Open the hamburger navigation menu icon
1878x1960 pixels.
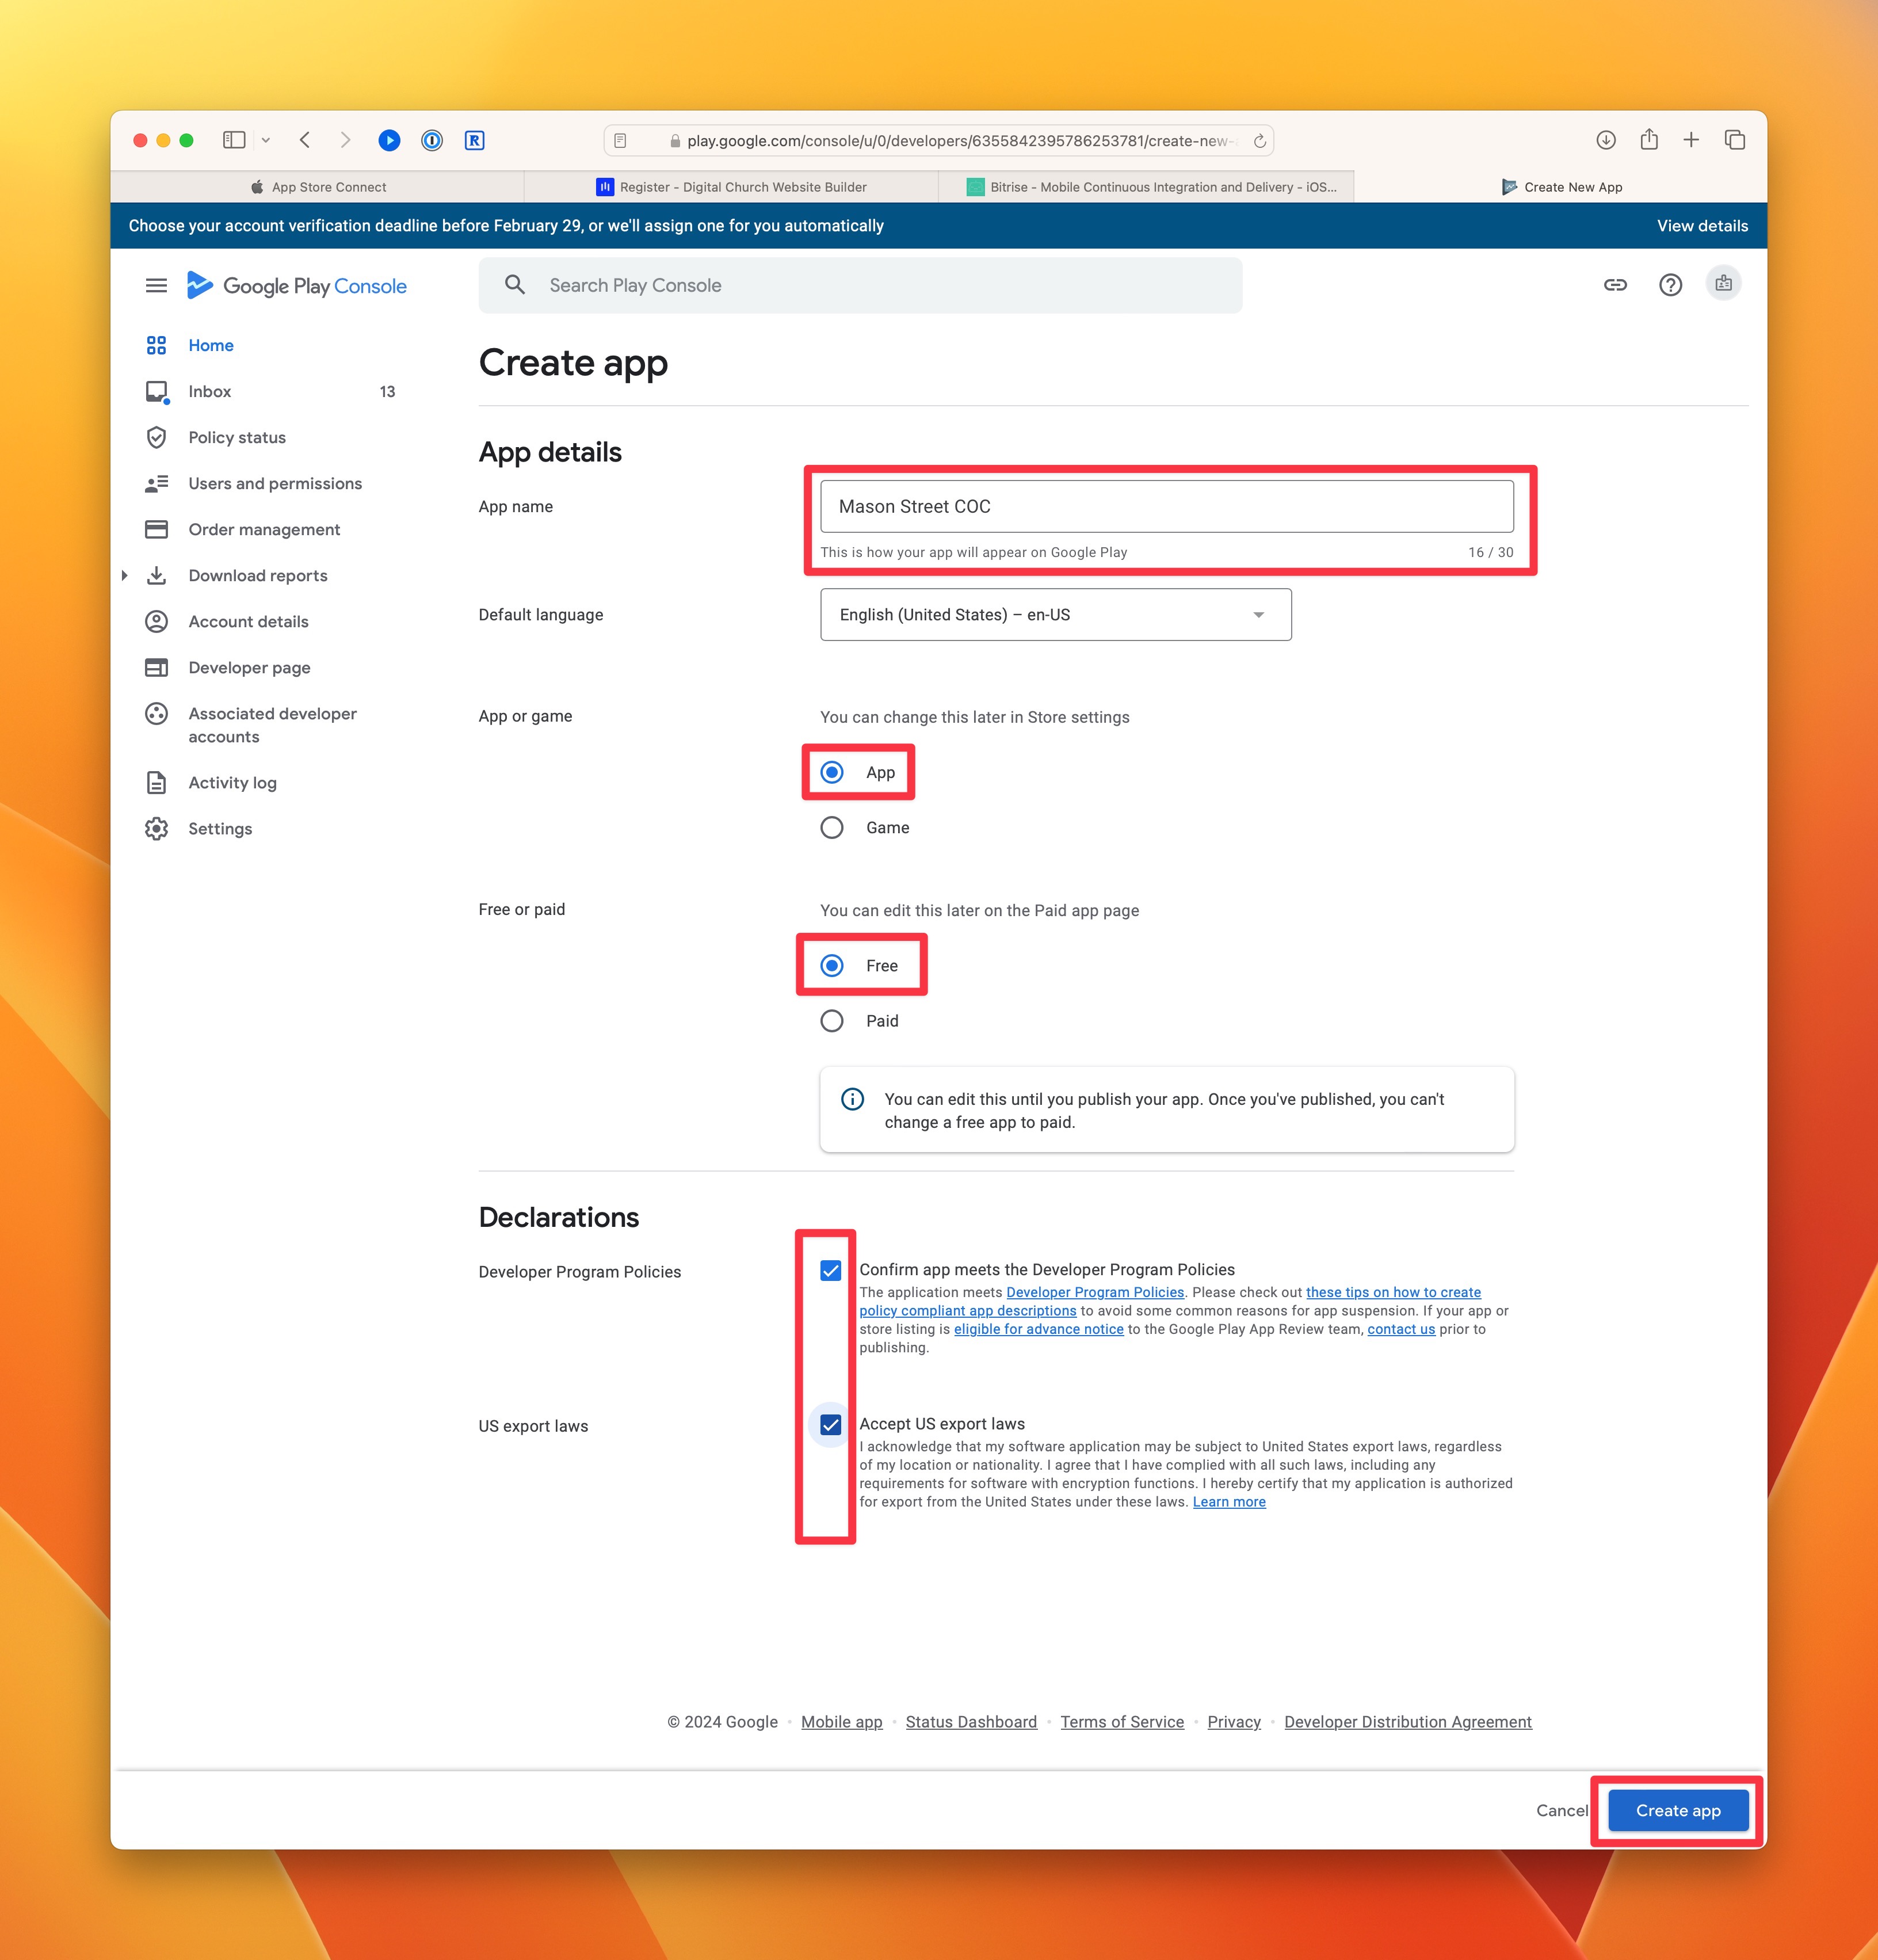click(x=156, y=286)
